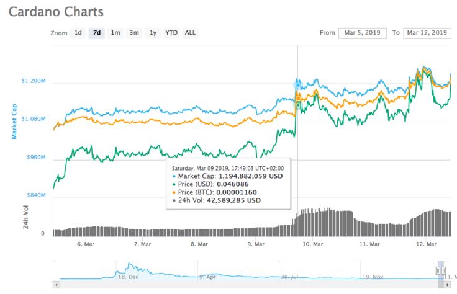
Task: Click the $1 200M axis label
Action: tap(34, 81)
